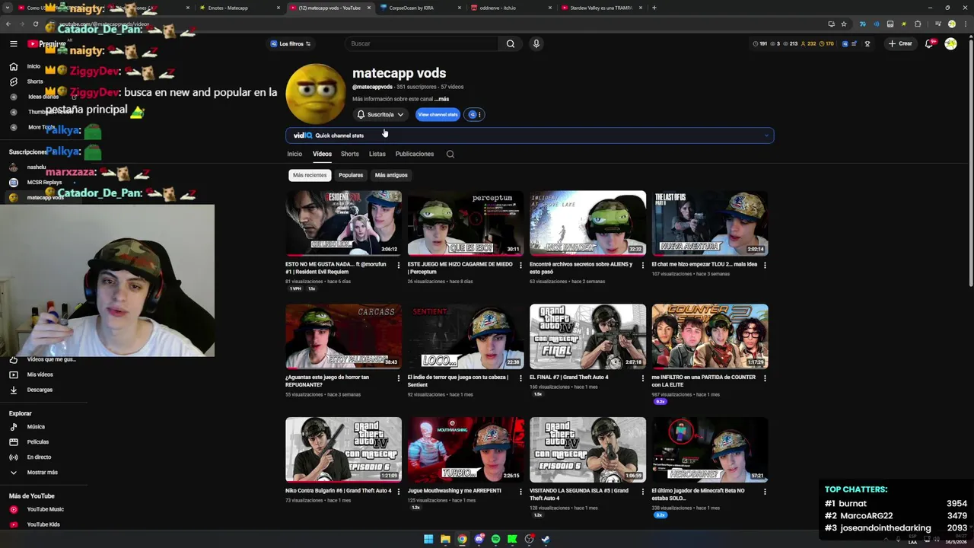974x548 pixels.
Task: Open Resident Evil Requiem video thumbnail
Action: tap(343, 223)
